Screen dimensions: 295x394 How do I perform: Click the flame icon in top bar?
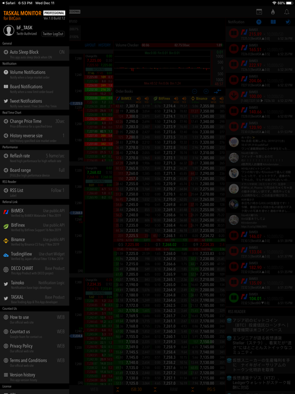click(x=273, y=12)
